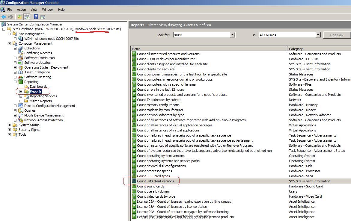Collapse the Site Database tree node
Viewport: 351px width, 221px height.
click(4, 29)
